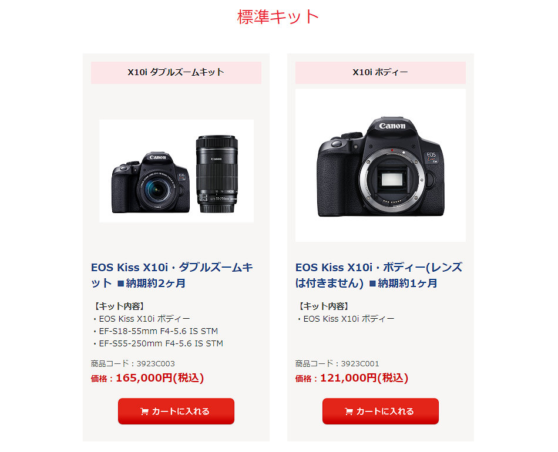Screen dimensions: 558x452
Task: Click the lens-less camera body product photo
Action: click(x=381, y=166)
